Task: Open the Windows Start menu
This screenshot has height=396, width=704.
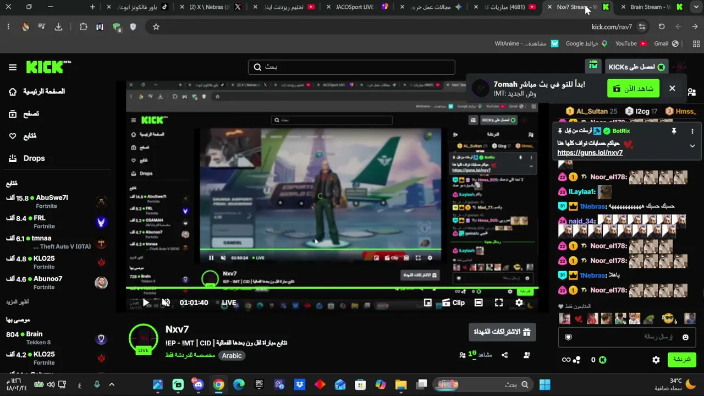Action: click(x=544, y=384)
